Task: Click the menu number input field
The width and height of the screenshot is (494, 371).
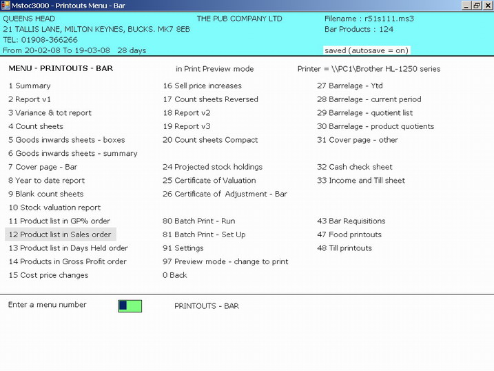Action: tap(130, 305)
